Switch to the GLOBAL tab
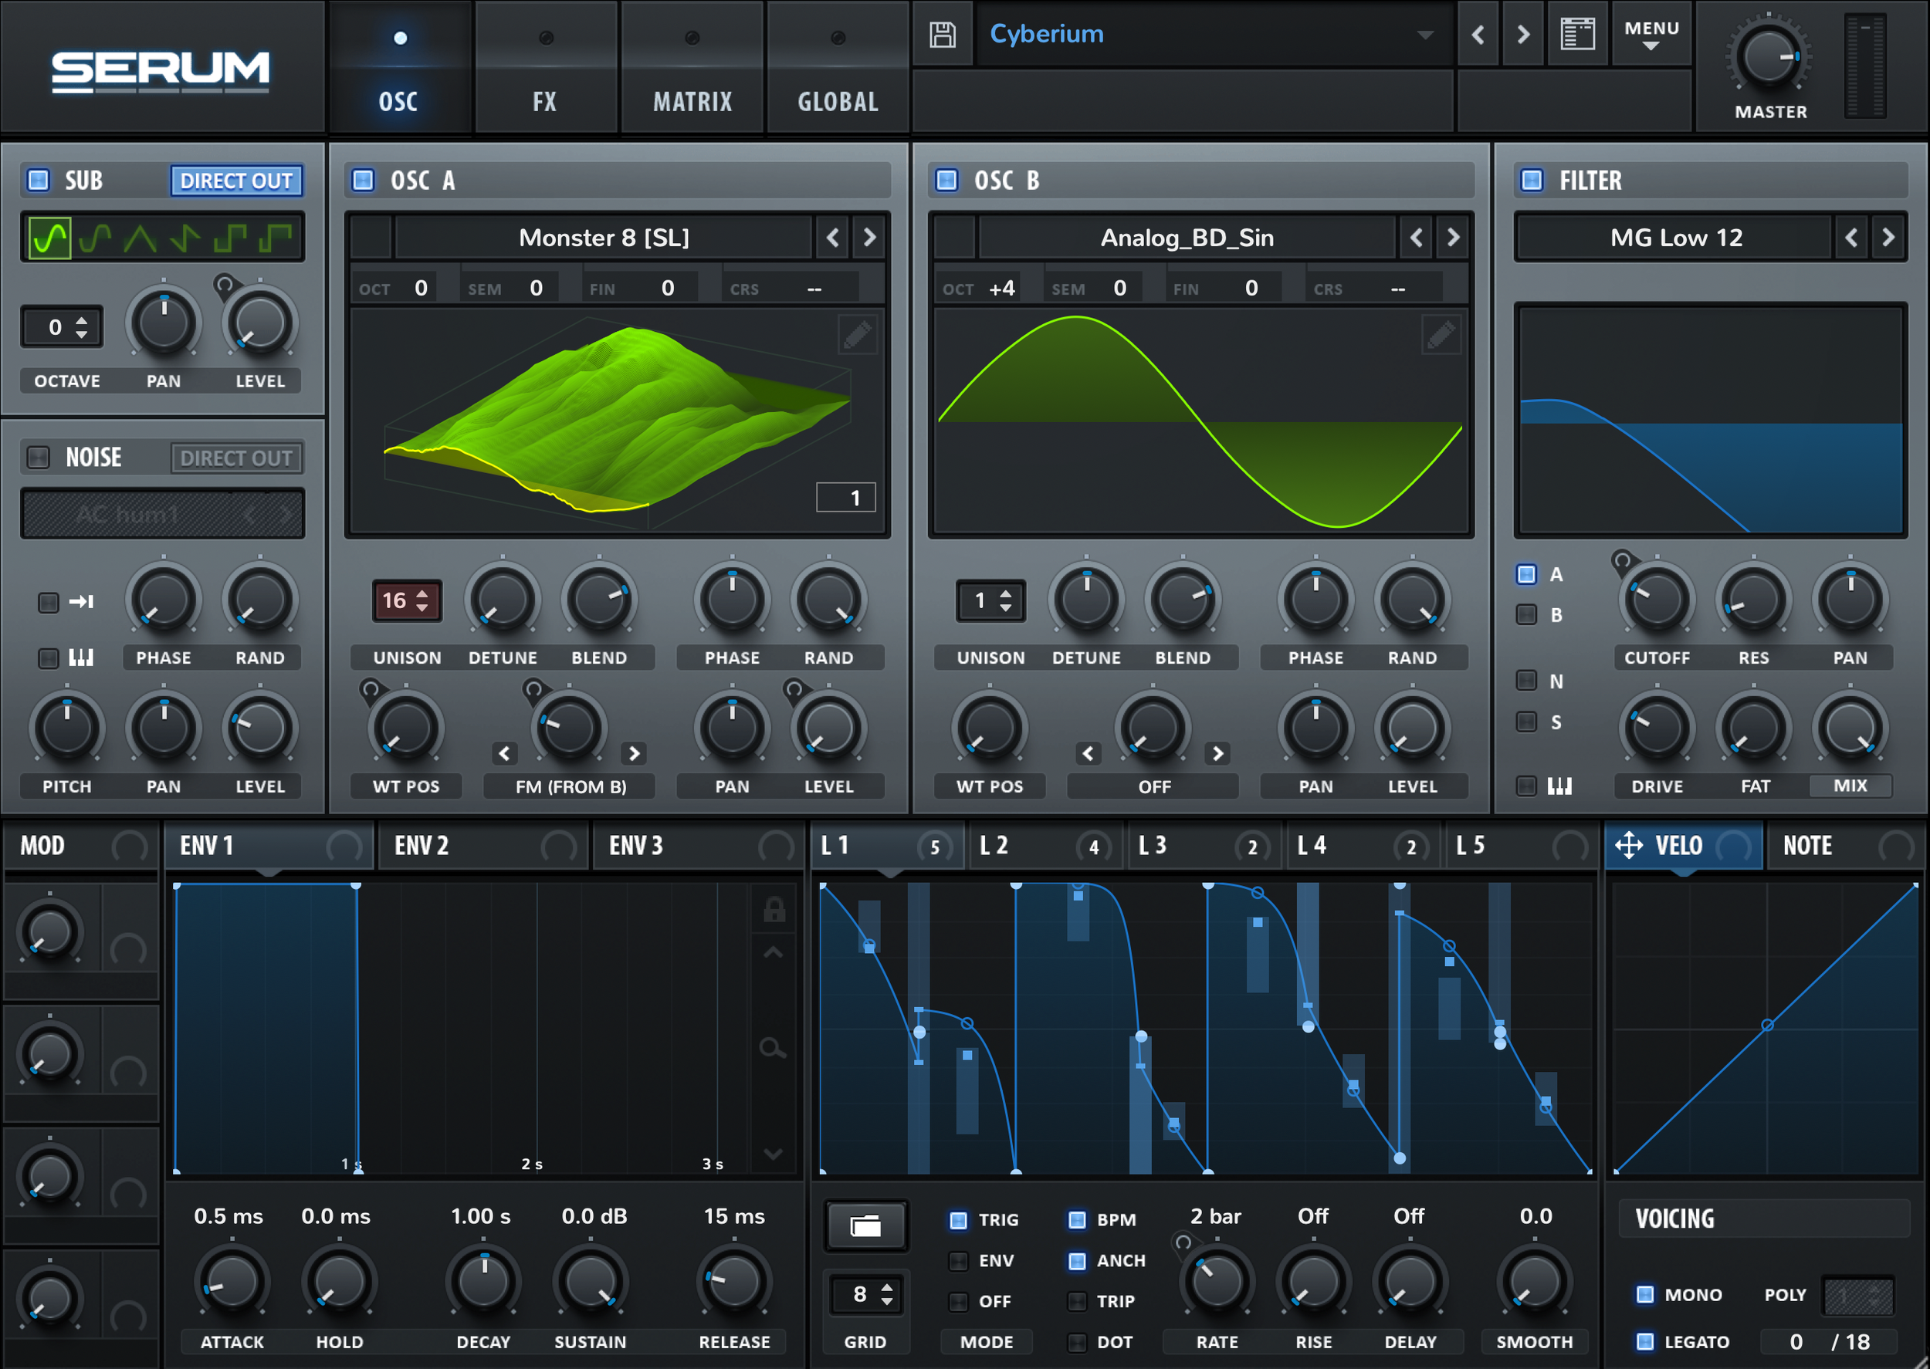Screen dimensions: 1930x1369 click(838, 67)
